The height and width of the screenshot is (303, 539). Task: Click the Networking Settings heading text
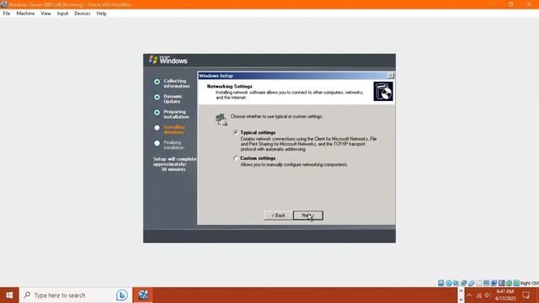point(230,86)
